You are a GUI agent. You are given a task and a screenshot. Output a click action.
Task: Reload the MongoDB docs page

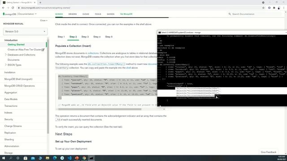tap(13, 8)
